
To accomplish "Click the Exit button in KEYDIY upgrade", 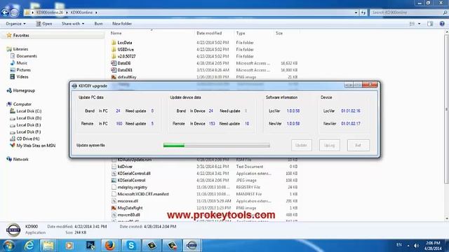I will pos(358,145).
